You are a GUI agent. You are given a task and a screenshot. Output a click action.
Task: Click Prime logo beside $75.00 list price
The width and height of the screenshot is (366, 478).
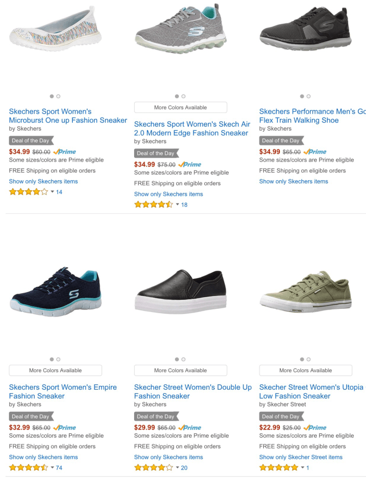coord(190,164)
